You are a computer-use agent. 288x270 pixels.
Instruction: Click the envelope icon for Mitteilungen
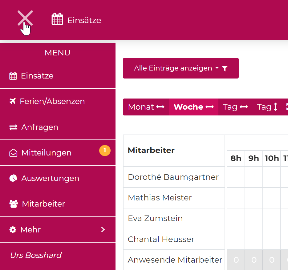(x=13, y=153)
